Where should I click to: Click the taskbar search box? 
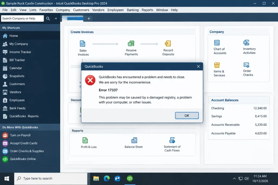point(51,178)
